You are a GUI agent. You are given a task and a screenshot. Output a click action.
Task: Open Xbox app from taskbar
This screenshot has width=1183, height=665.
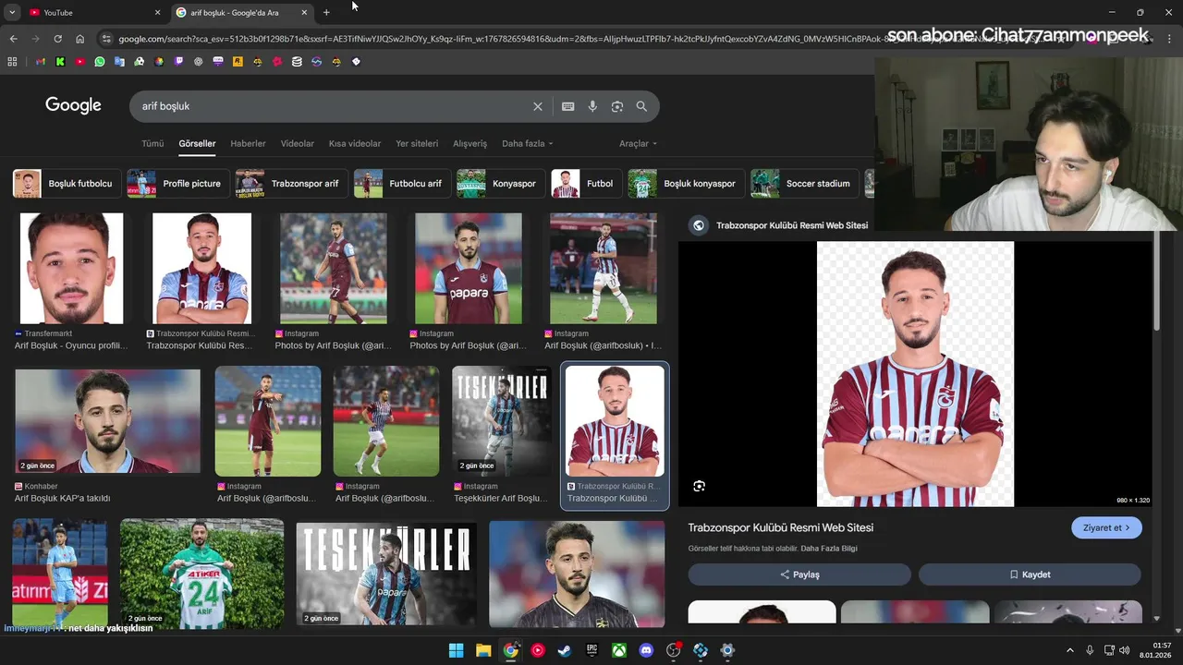tap(619, 650)
